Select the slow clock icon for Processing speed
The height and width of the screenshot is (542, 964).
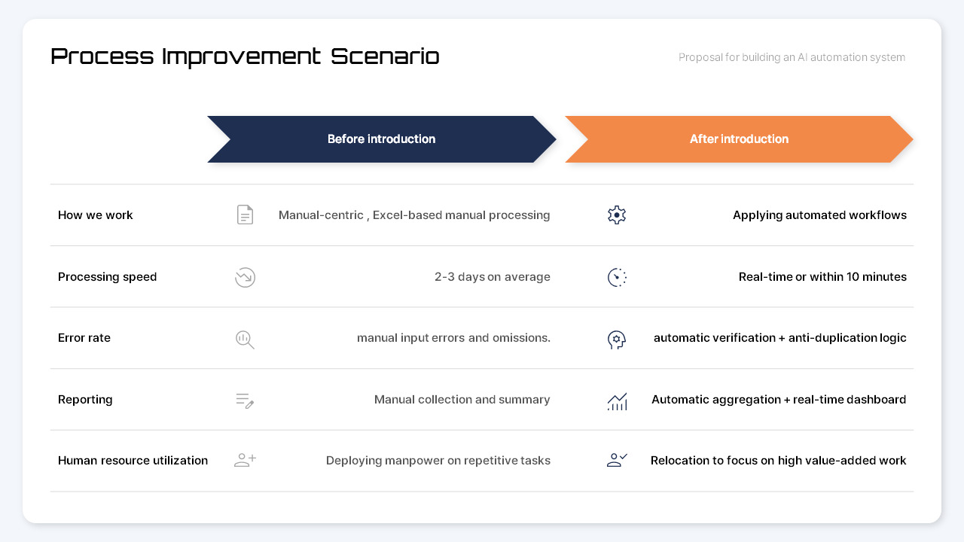[x=245, y=277]
